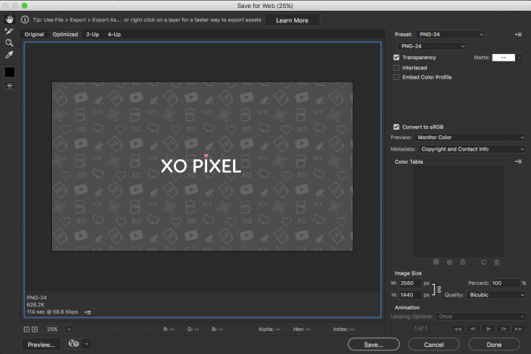The width and height of the screenshot is (531, 354).
Task: Click the zoom in plus icon
Action: [35, 329]
